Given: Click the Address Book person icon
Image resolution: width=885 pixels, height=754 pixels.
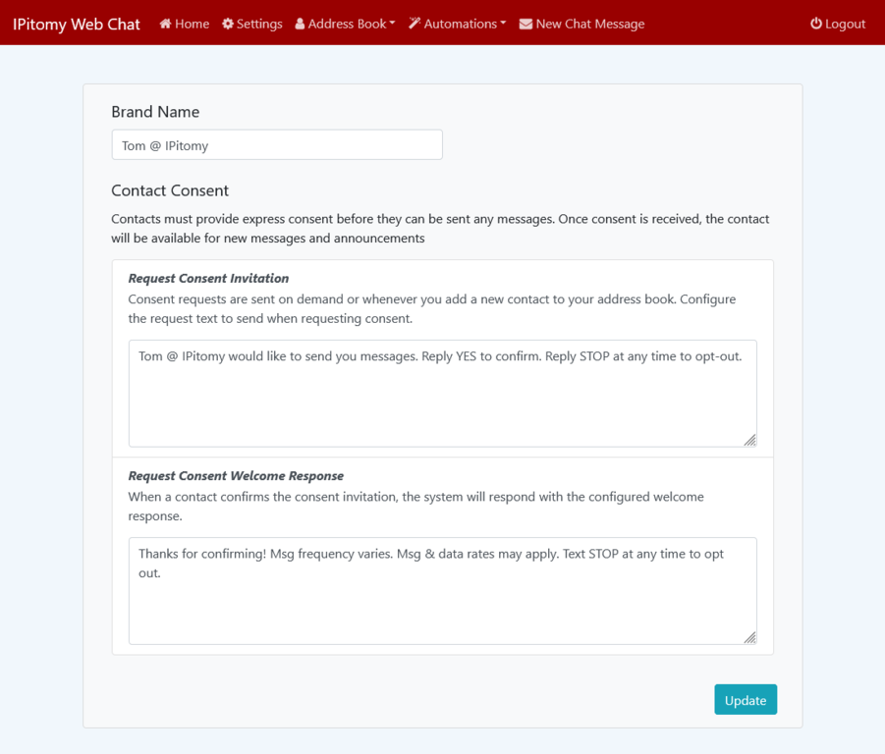Looking at the screenshot, I should tap(300, 24).
